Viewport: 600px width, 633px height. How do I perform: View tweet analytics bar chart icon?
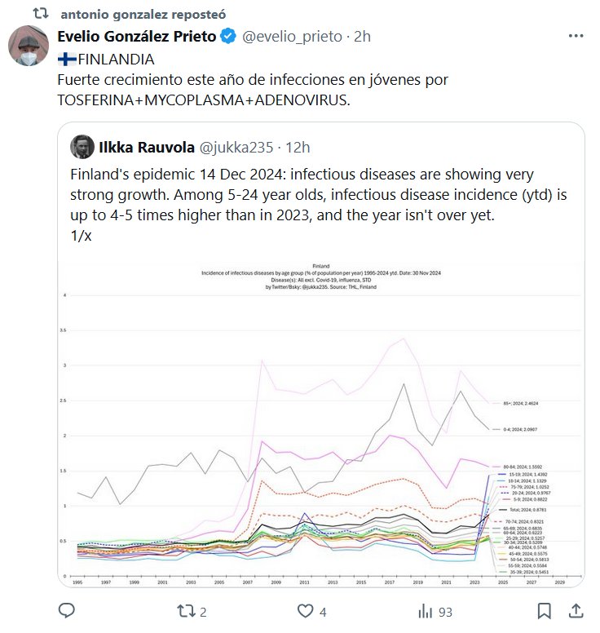pos(425,611)
